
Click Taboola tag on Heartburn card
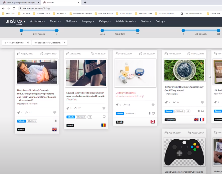(21, 121)
